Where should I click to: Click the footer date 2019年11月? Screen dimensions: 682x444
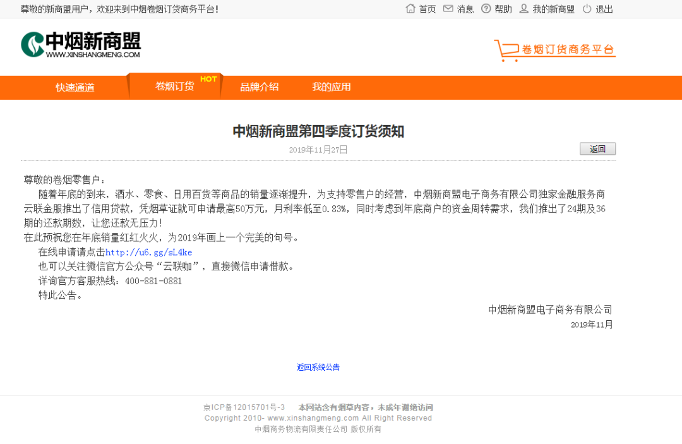[x=592, y=325]
